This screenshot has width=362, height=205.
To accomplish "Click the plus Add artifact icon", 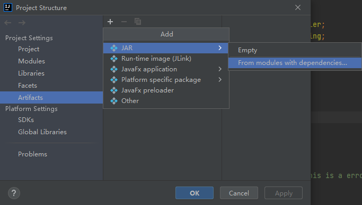I will 110,22.
